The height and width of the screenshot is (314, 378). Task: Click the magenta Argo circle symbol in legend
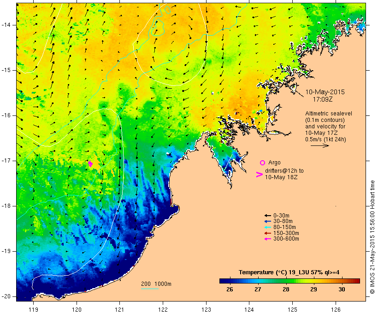263,163
